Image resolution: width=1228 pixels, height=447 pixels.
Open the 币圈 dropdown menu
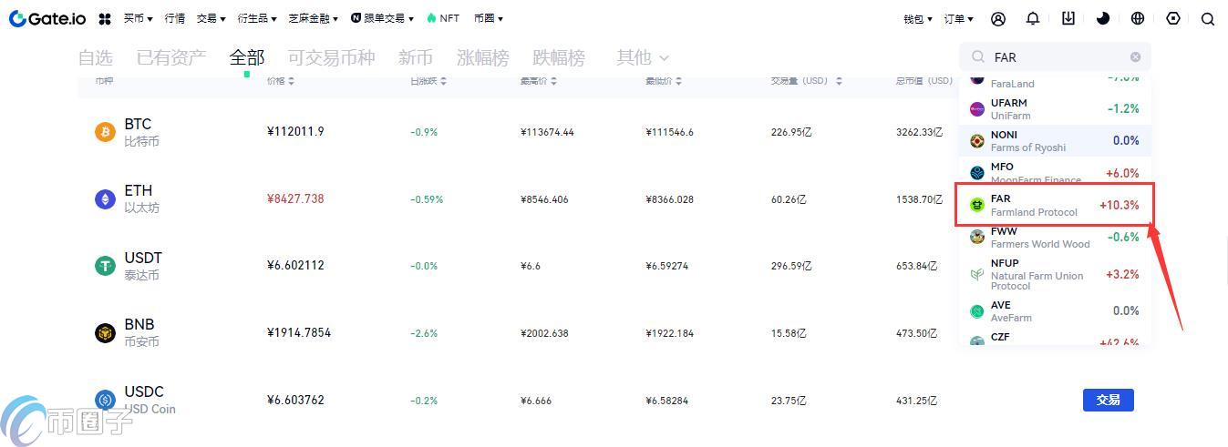click(489, 18)
